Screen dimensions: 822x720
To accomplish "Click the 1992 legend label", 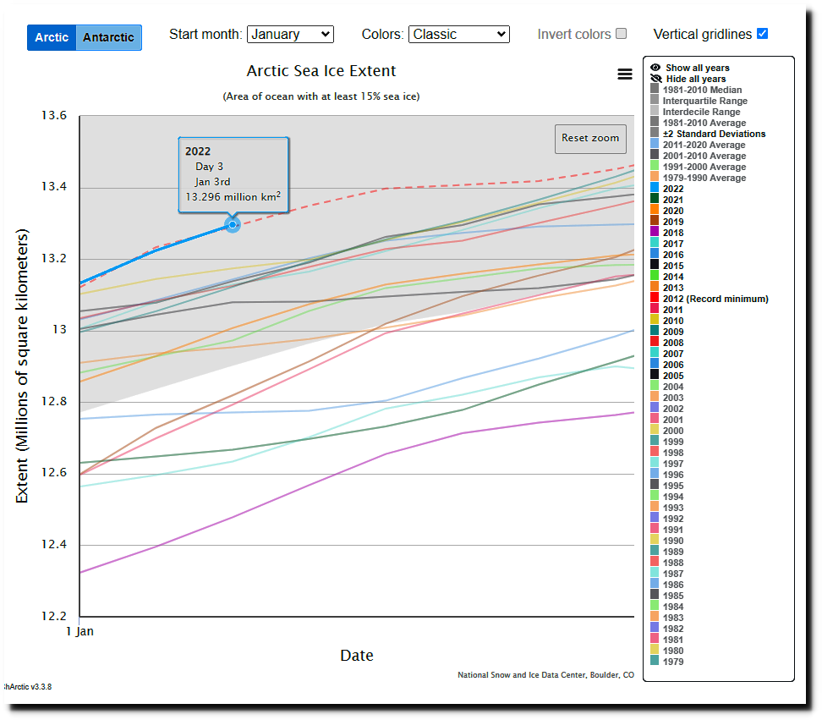I will (673, 519).
